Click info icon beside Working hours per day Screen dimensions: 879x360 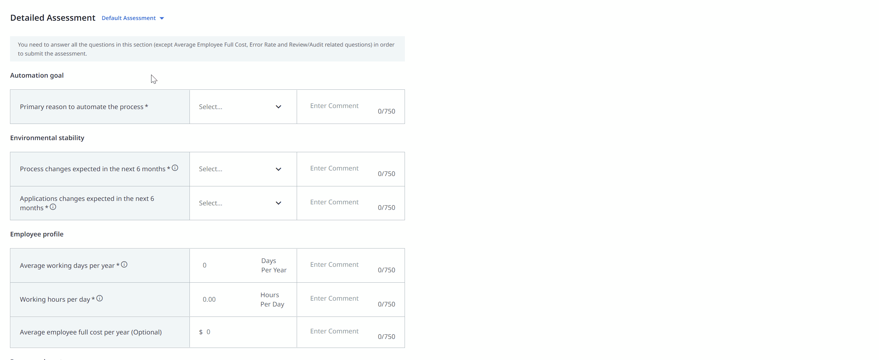[100, 299]
